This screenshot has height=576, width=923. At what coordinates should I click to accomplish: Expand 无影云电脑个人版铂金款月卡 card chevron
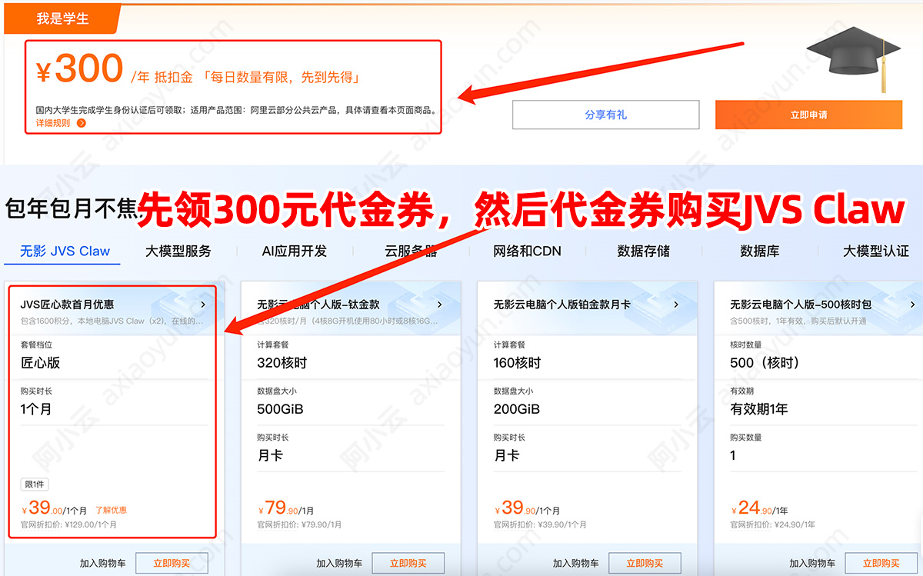676,305
